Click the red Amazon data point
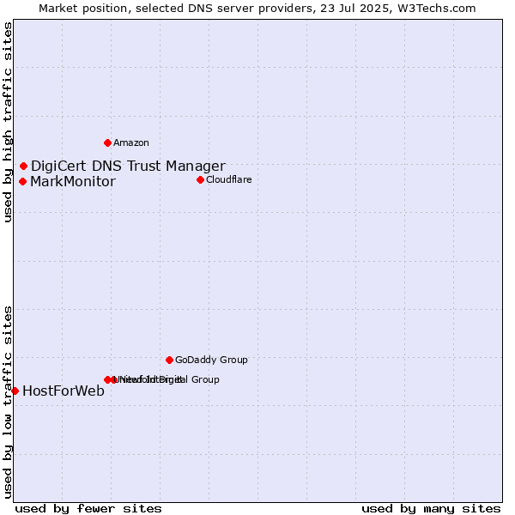The width and height of the screenshot is (515, 515). pyautogui.click(x=107, y=142)
